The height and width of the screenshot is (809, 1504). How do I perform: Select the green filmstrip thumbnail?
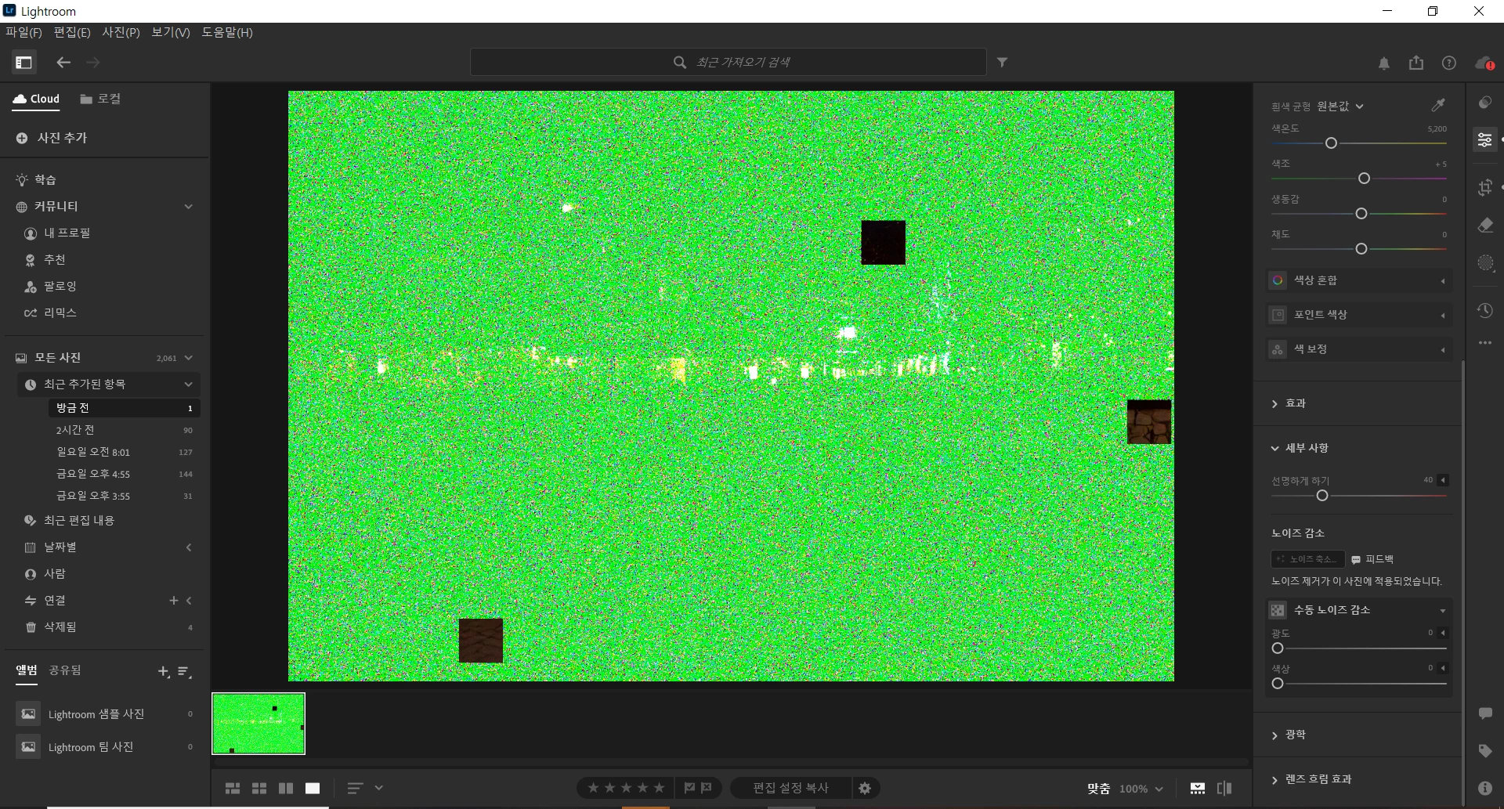coord(258,724)
